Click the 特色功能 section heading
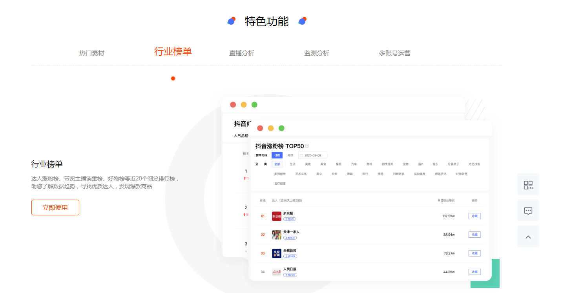 click(267, 21)
